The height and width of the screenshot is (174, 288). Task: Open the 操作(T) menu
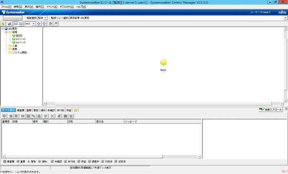click(x=40, y=7)
